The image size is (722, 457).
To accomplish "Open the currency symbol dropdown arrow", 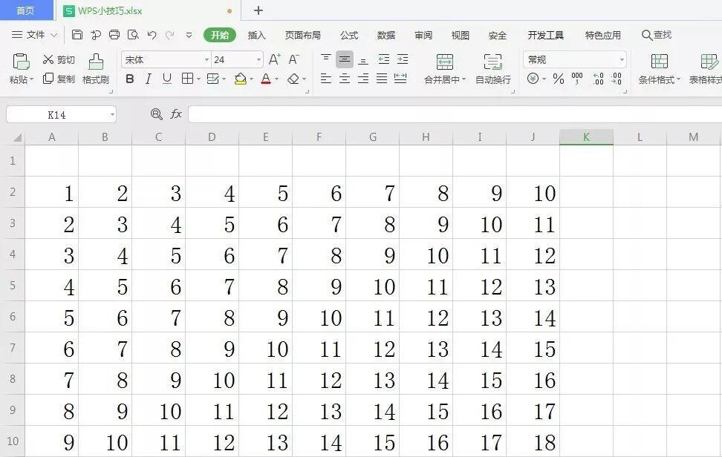I will [544, 79].
